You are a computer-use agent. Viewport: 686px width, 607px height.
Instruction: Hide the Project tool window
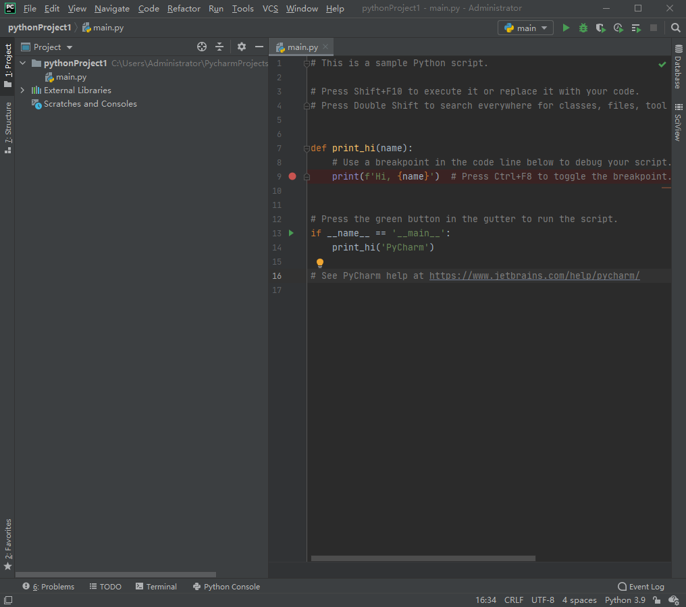[x=259, y=47]
